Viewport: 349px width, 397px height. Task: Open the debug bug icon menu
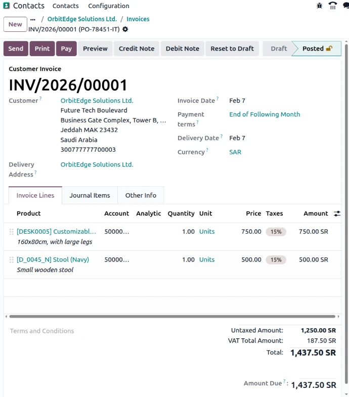pyautogui.click(x=319, y=6)
